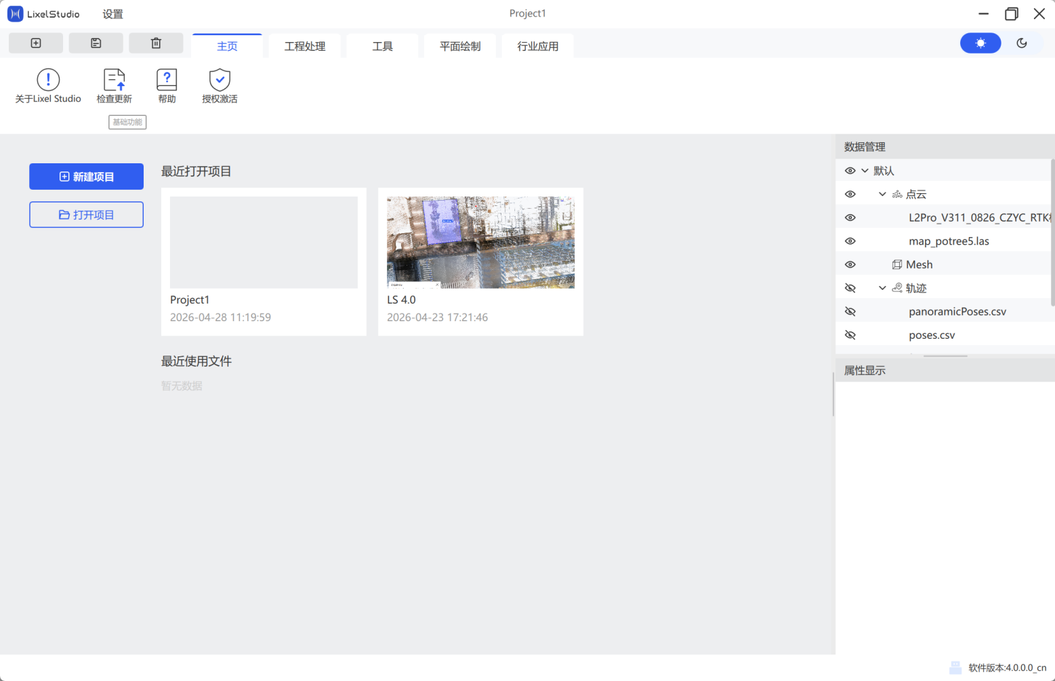Click the LS 4.0 card title text
The height and width of the screenshot is (681, 1055).
tap(401, 300)
